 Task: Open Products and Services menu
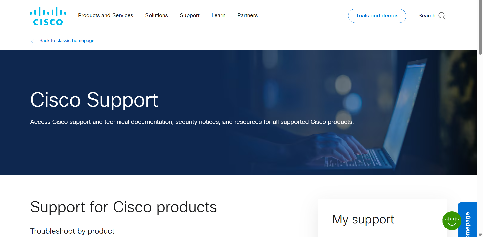105,15
